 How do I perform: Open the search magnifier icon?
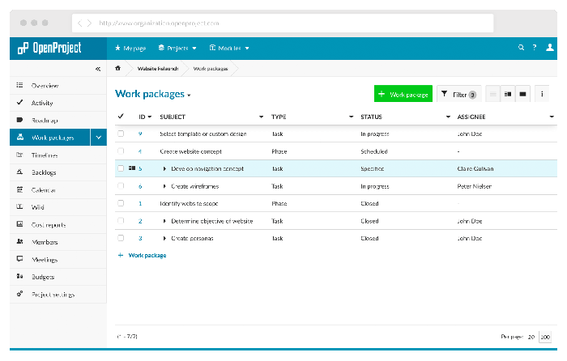pos(521,47)
